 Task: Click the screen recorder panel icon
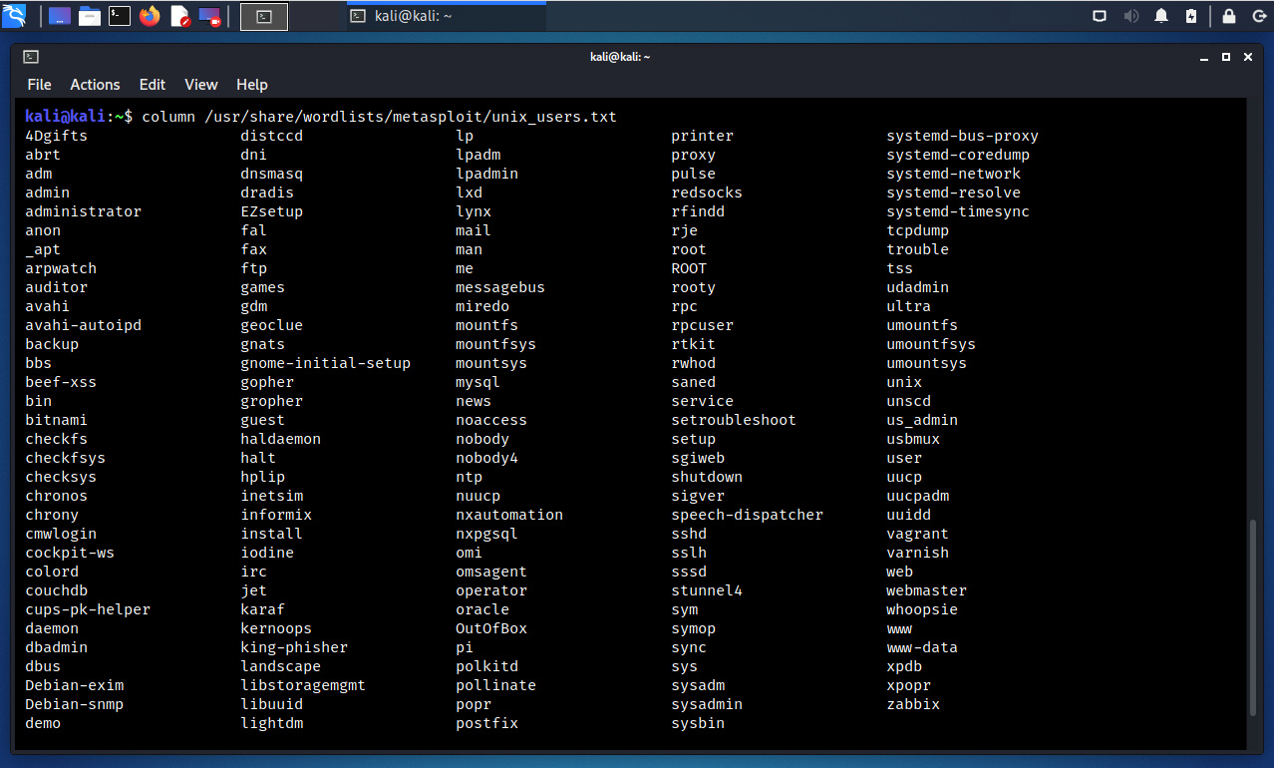[209, 16]
